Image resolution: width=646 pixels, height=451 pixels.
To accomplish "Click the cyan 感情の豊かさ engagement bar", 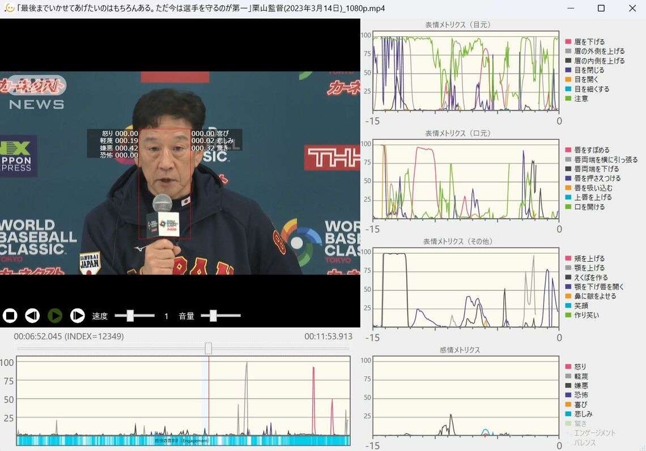I will point(183,441).
